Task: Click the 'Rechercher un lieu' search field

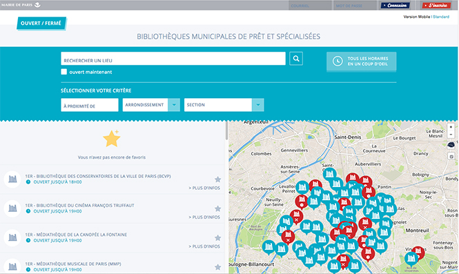Action: [x=173, y=59]
